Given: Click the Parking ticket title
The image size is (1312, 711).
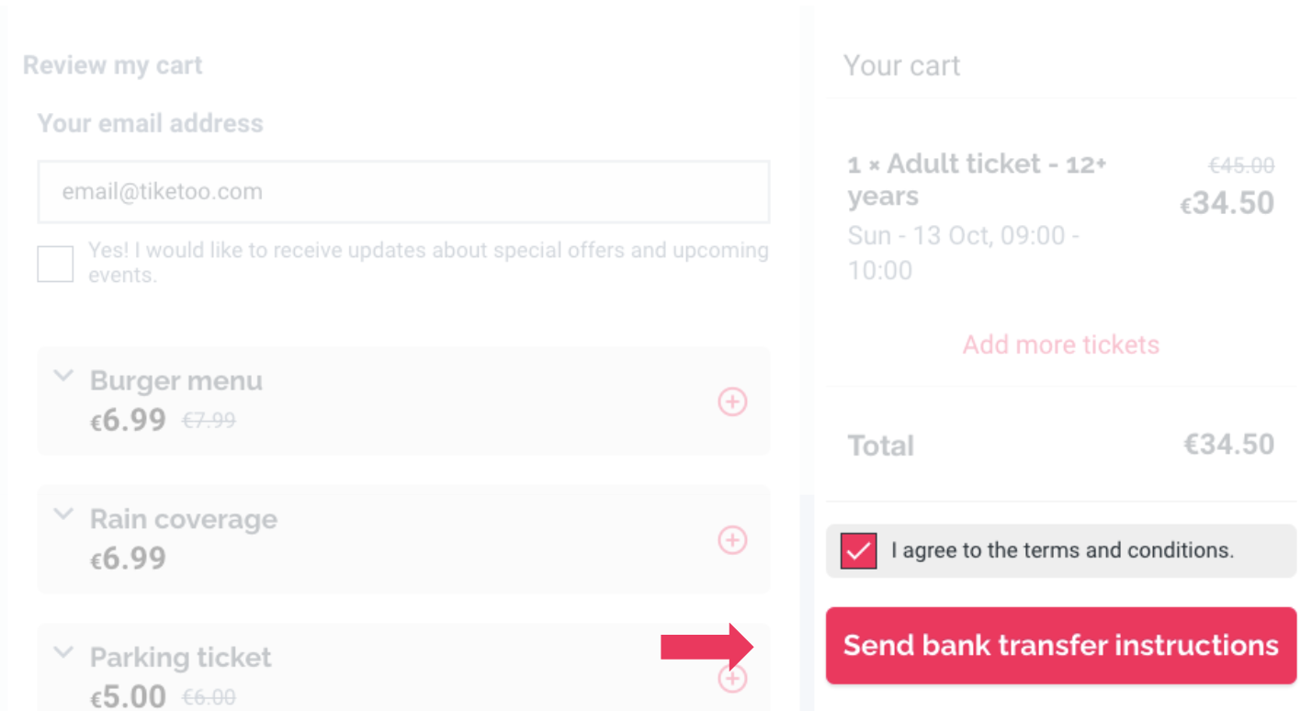Looking at the screenshot, I should [x=181, y=658].
